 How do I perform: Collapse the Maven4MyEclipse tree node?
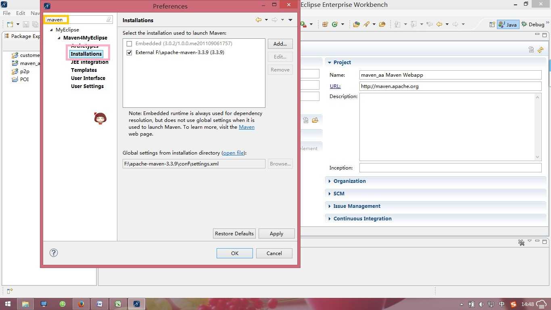click(x=59, y=38)
